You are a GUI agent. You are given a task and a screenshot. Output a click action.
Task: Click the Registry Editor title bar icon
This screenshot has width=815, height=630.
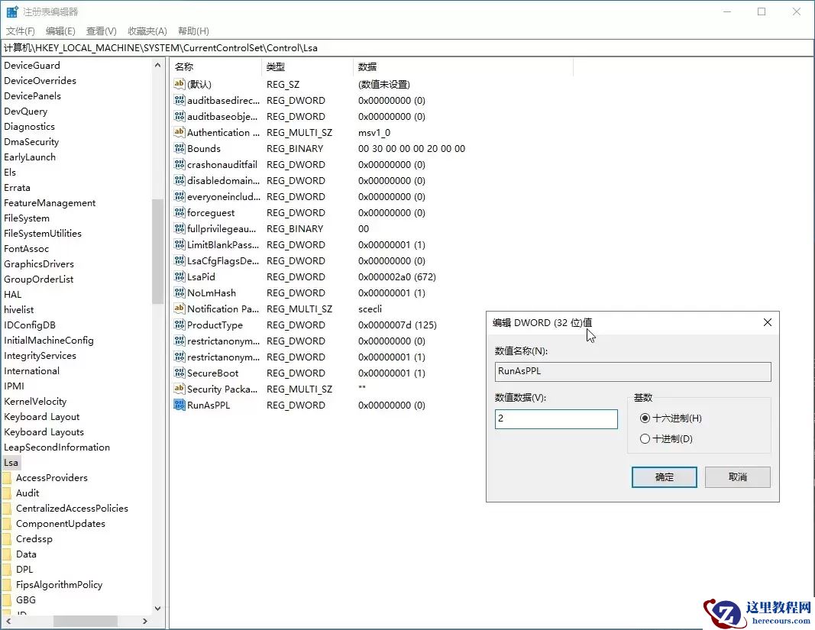point(11,11)
